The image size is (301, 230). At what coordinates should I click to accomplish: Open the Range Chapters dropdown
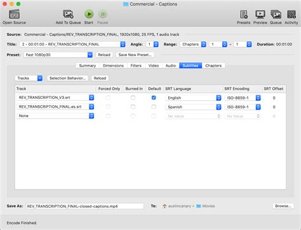[193, 44]
